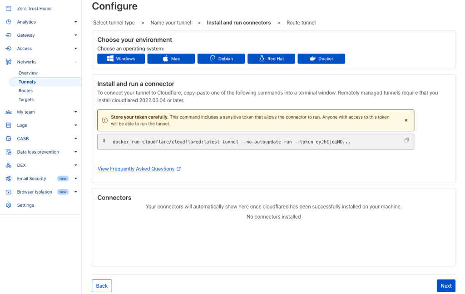The height and width of the screenshot is (294, 465).
Task: Expand the CASB menu arrow
Action: [76, 139]
